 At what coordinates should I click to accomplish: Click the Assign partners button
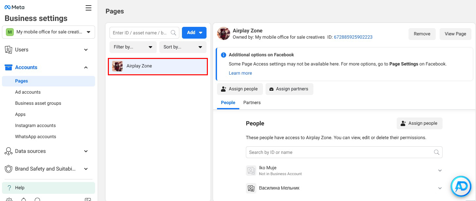pos(289,89)
